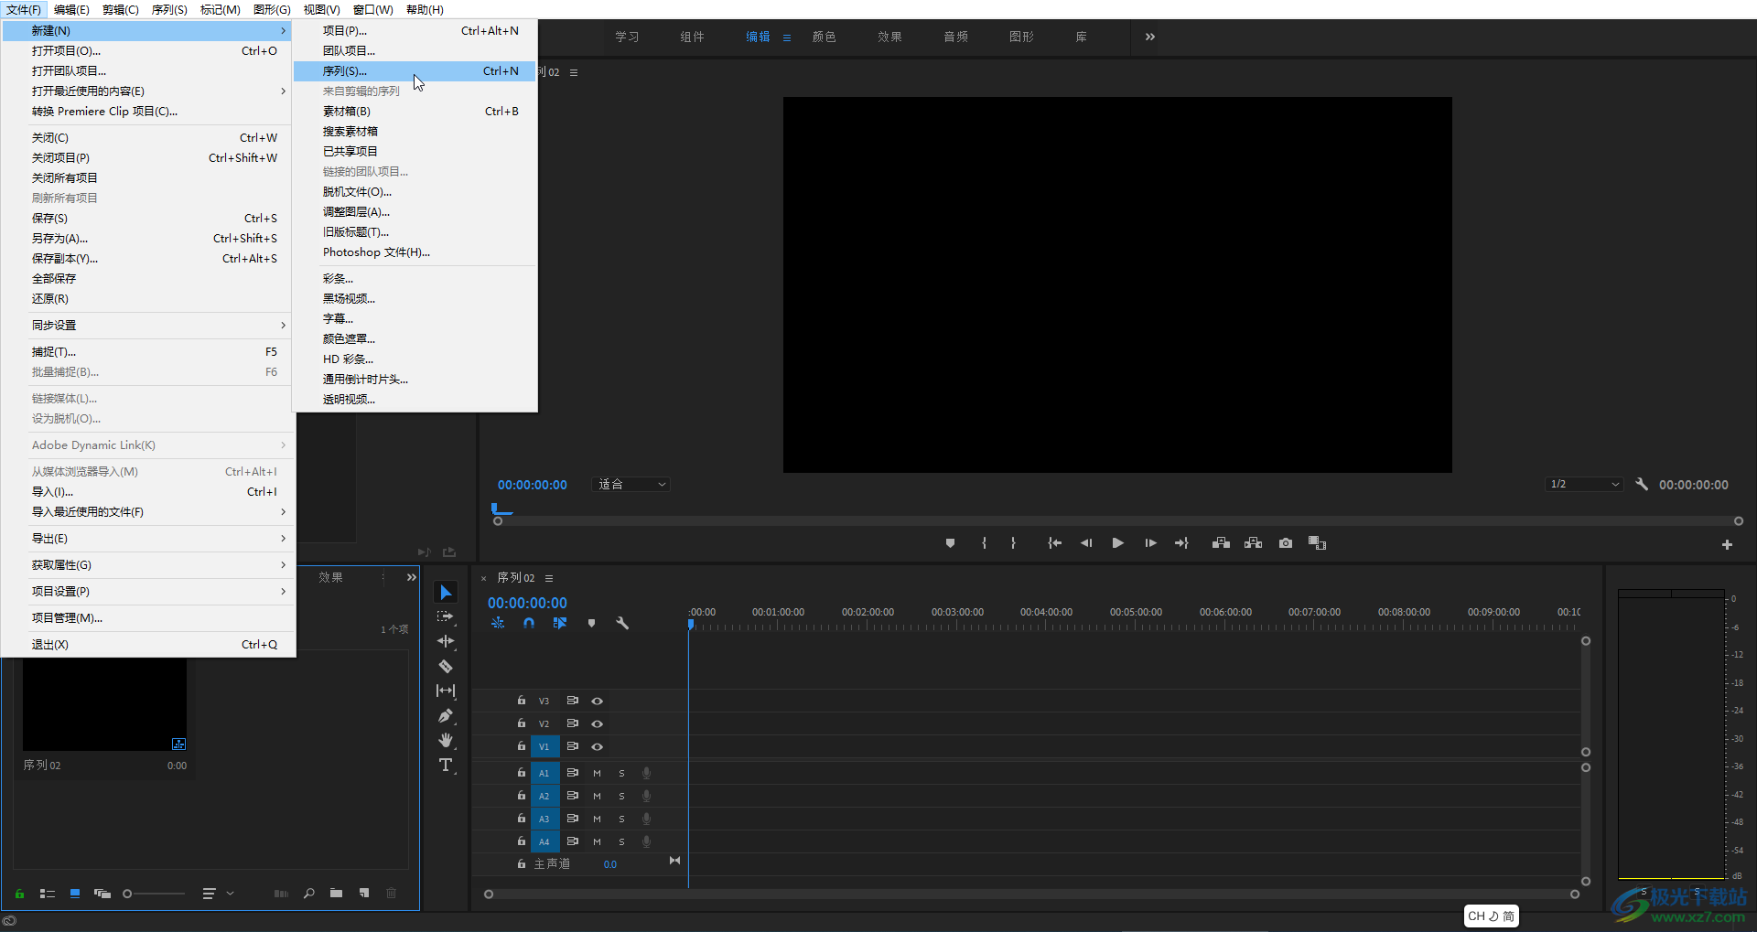1757x932 pixels.
Task: Switch project panel to list view
Action: pos(48,894)
